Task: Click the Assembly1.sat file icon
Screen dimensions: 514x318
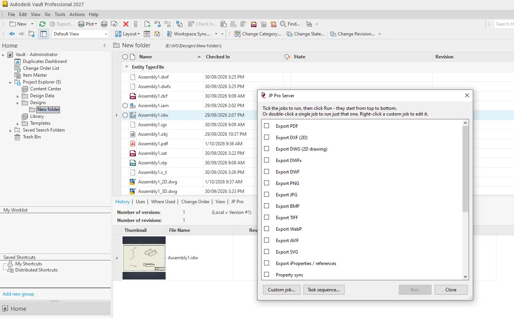Action: point(132,153)
